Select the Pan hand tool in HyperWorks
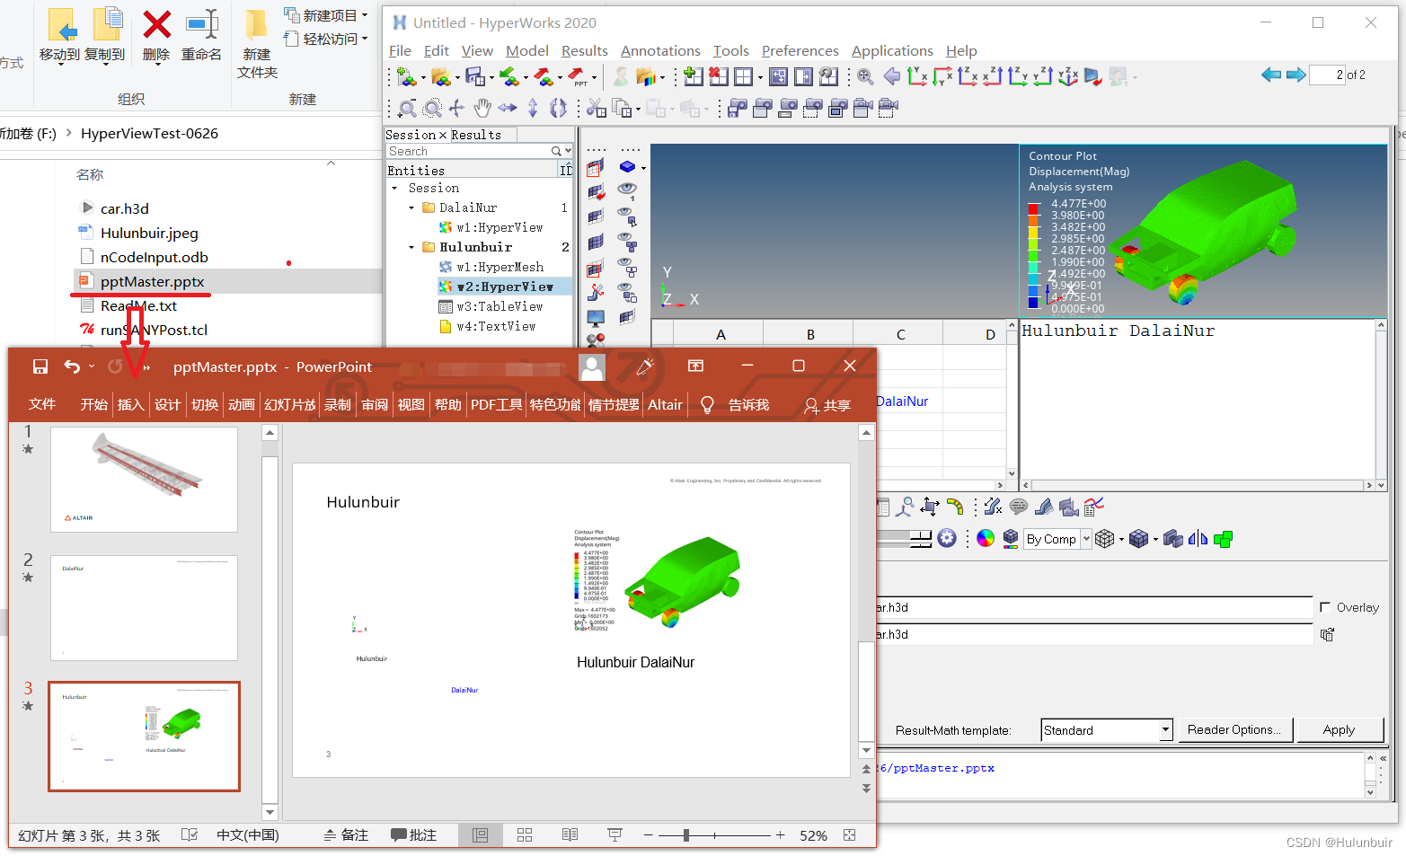 pyautogui.click(x=482, y=109)
